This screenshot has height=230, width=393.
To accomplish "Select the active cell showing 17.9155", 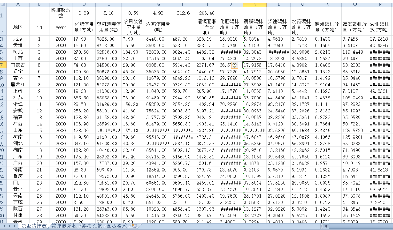I will click(255, 65).
